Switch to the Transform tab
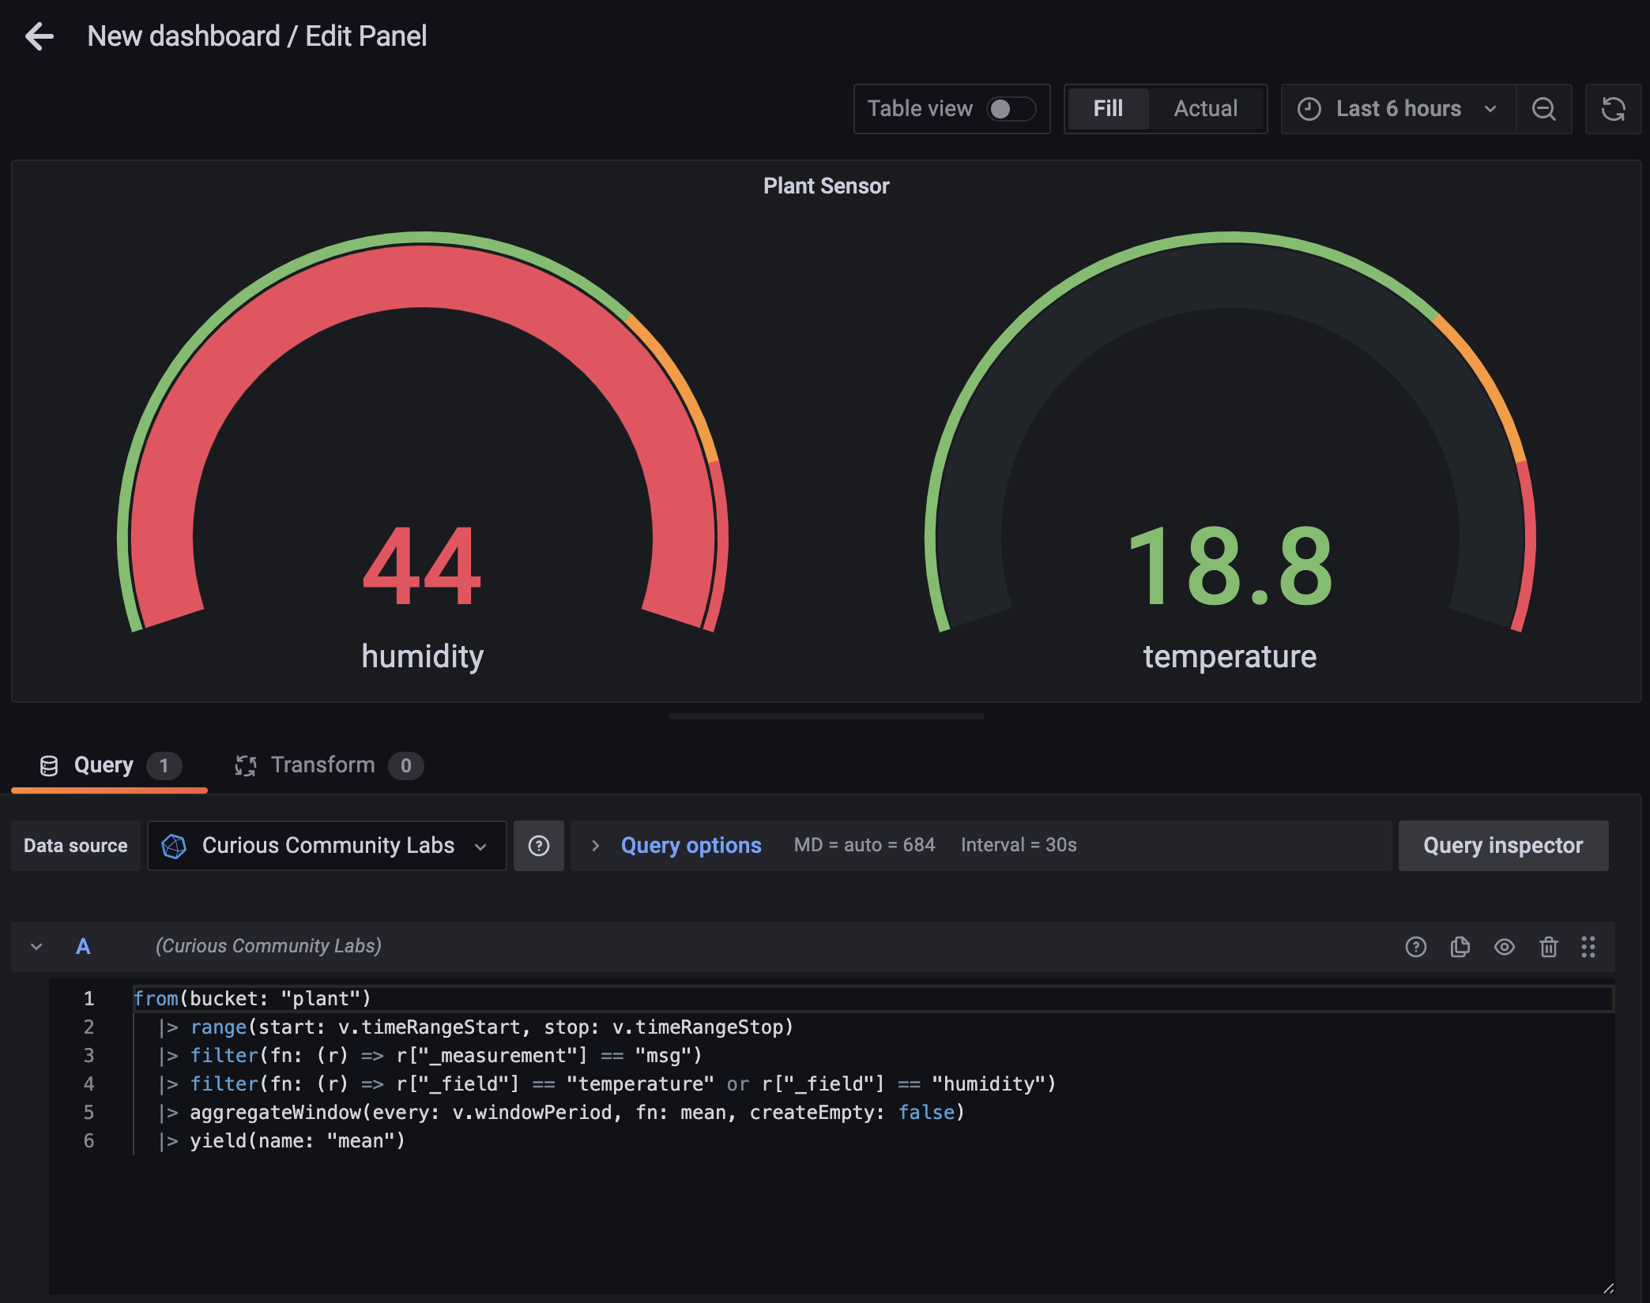This screenshot has height=1303, width=1650. point(324,764)
